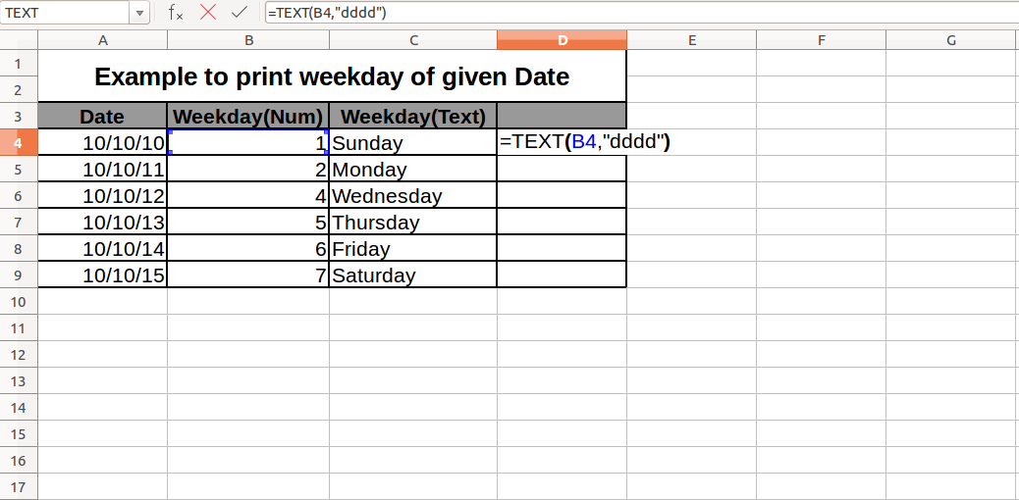Viewport: 1019px width, 500px height.
Task: Select column G header
Action: [950, 40]
